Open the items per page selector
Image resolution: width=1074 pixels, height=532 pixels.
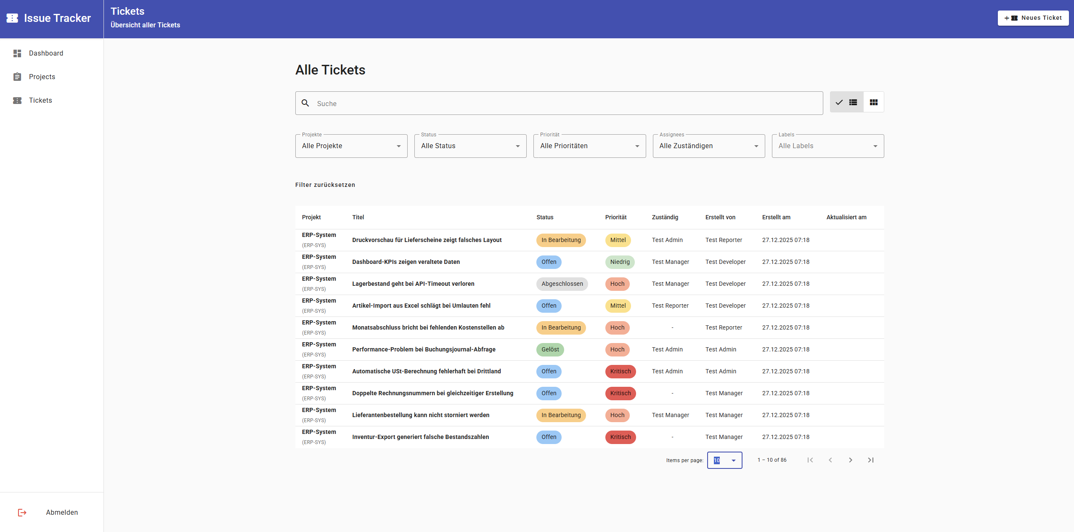point(724,460)
